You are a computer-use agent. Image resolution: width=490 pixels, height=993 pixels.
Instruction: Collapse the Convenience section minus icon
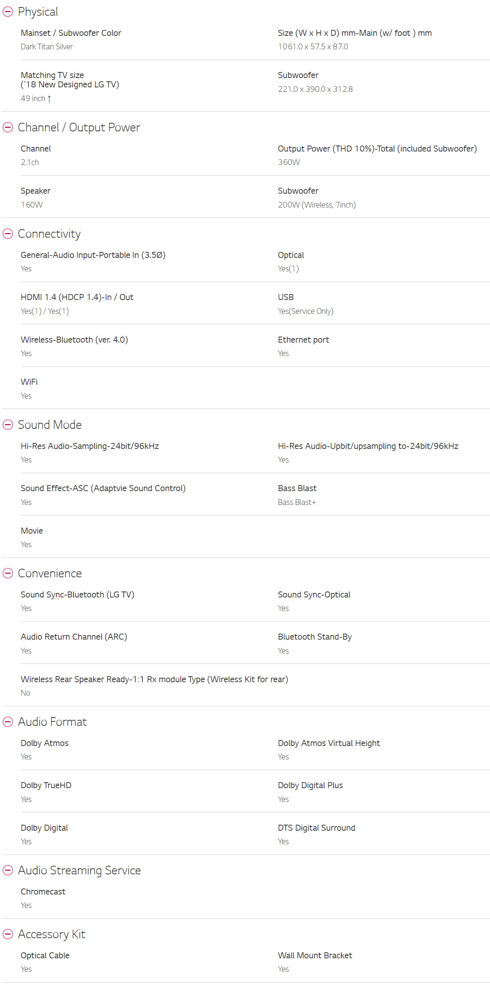(8, 573)
